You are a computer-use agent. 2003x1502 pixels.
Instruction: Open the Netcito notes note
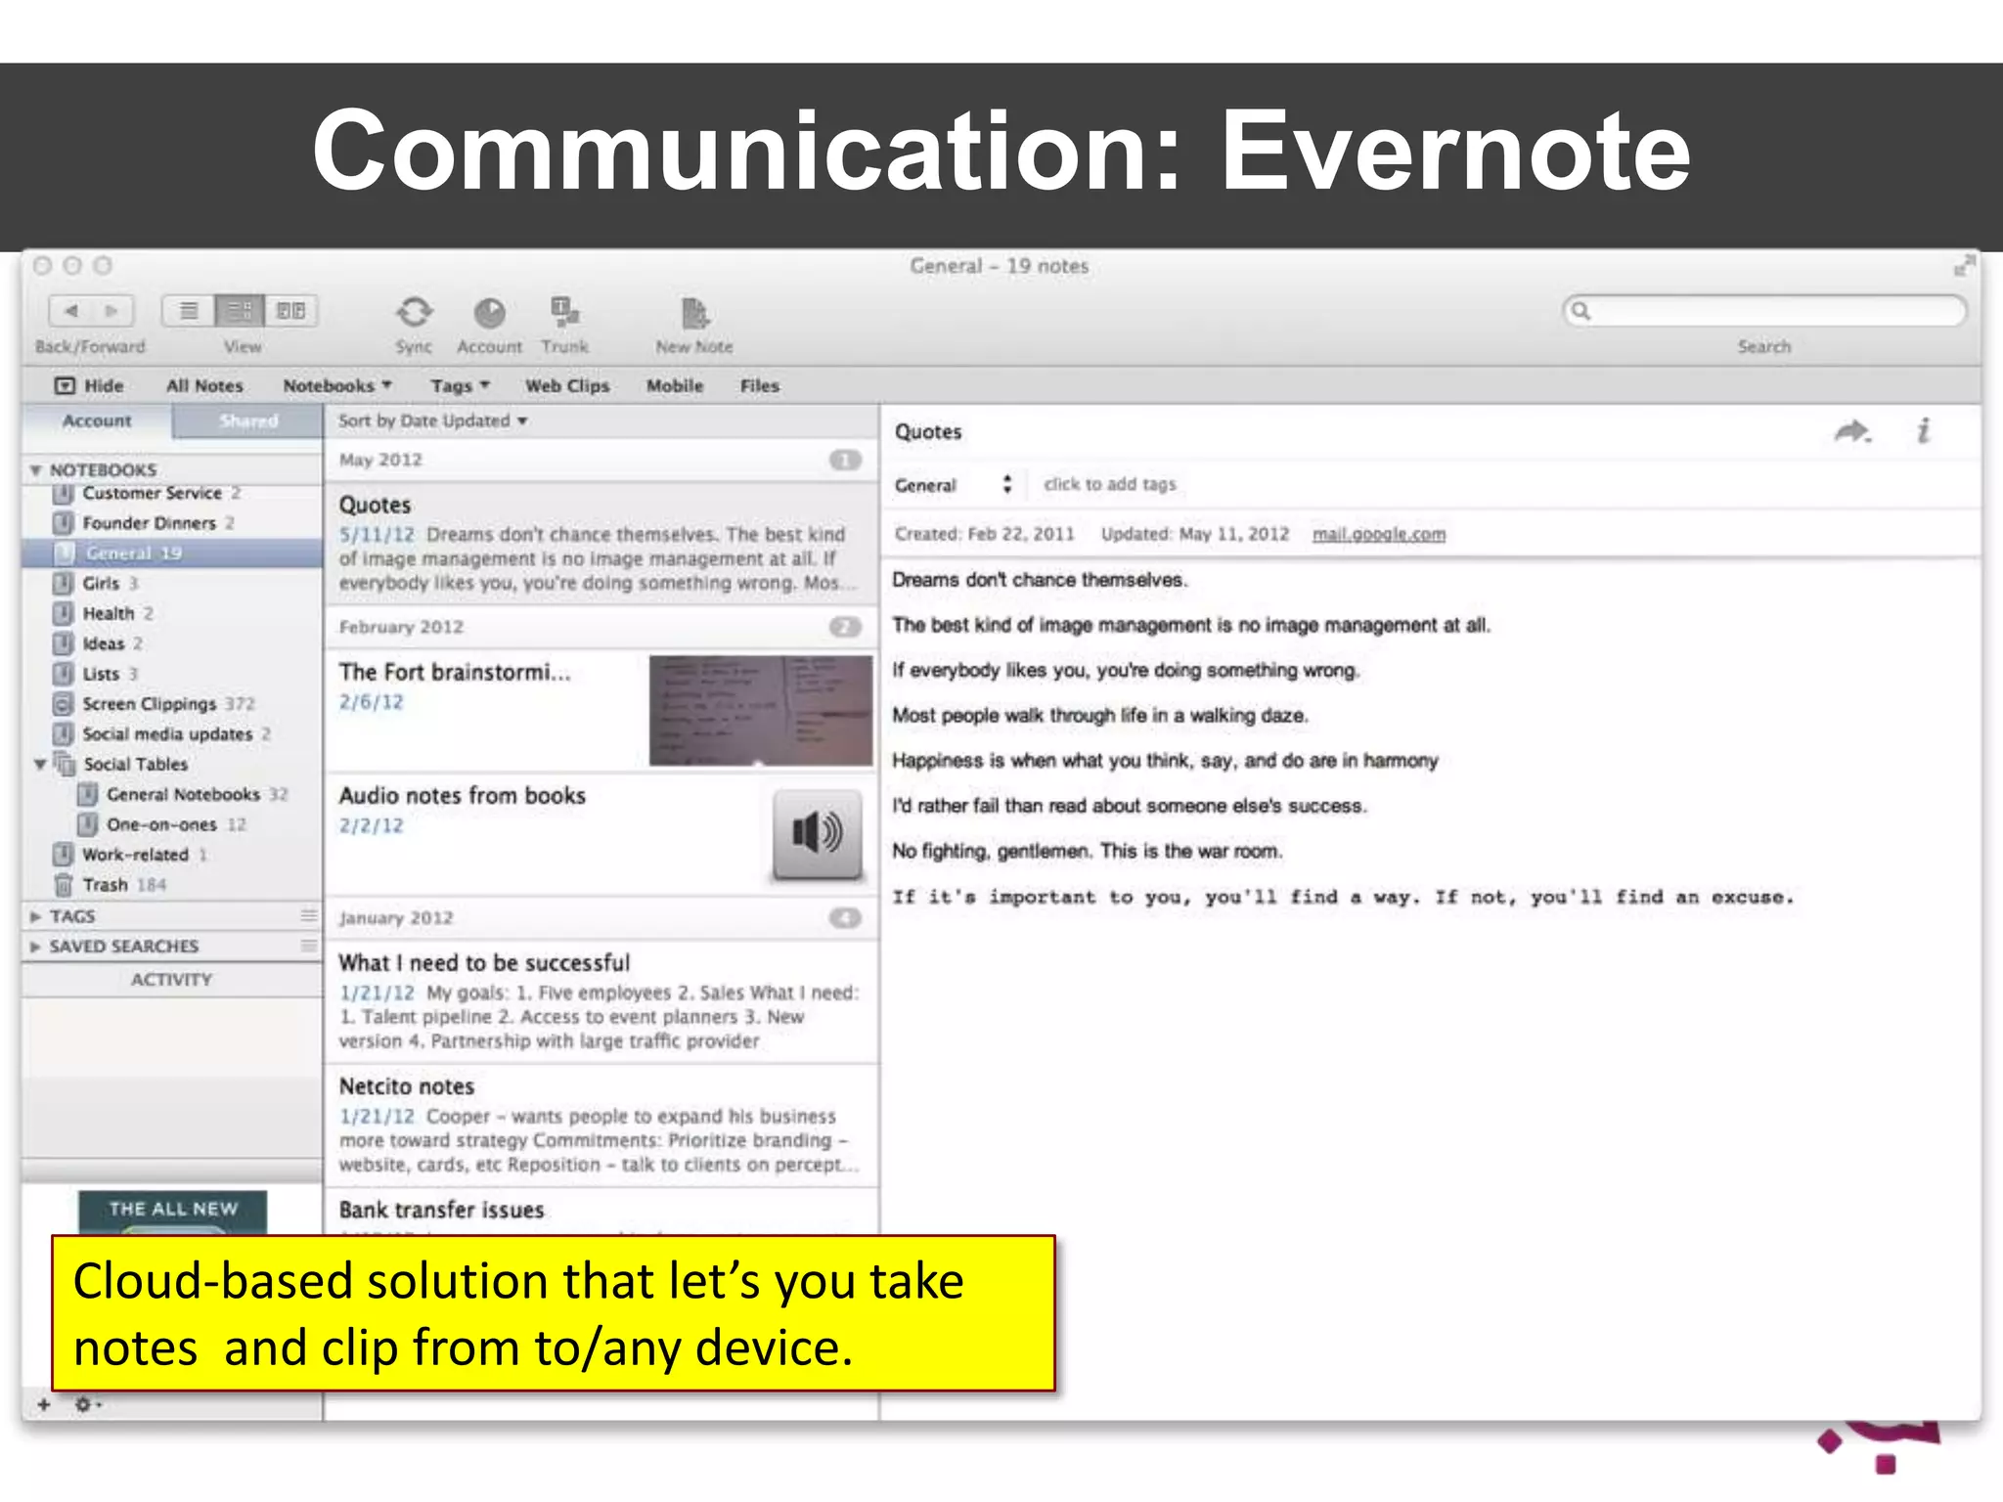pyautogui.click(x=601, y=1126)
